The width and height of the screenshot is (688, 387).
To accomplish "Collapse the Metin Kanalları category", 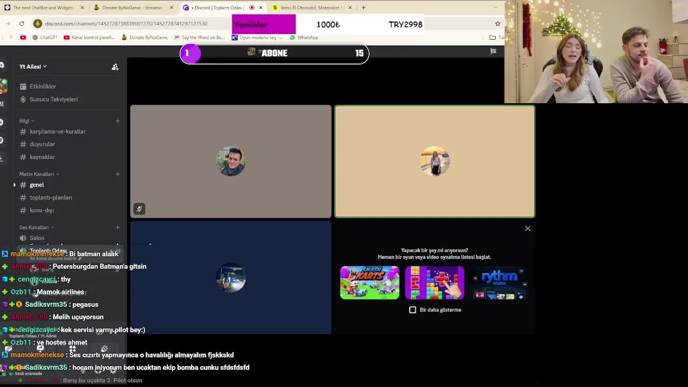I will [x=39, y=174].
